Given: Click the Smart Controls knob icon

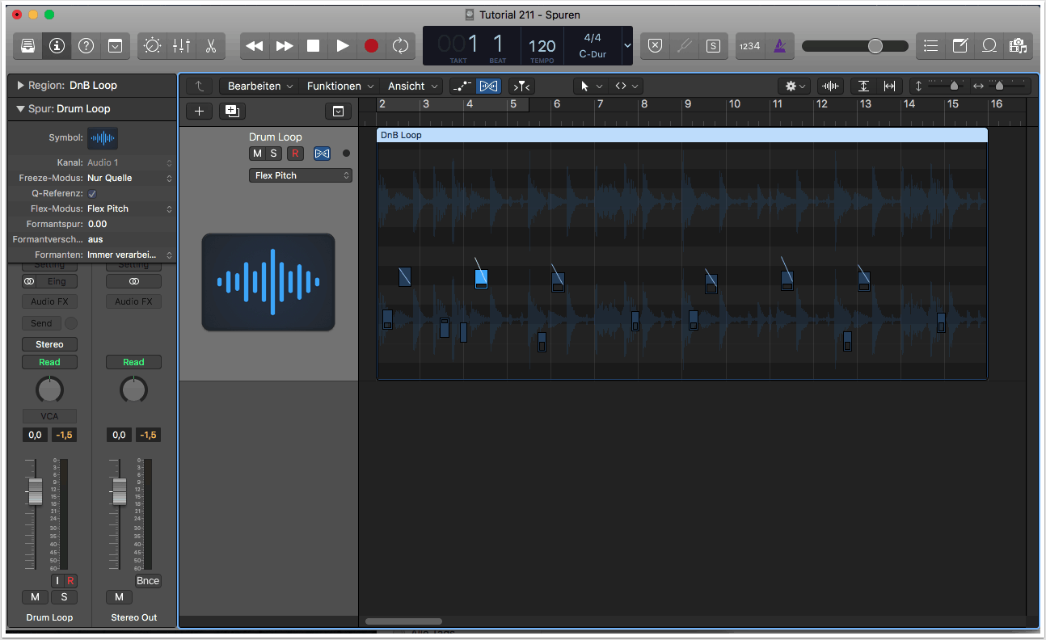Looking at the screenshot, I should point(152,46).
